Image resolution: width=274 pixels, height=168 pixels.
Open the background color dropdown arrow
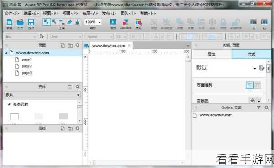259,101
